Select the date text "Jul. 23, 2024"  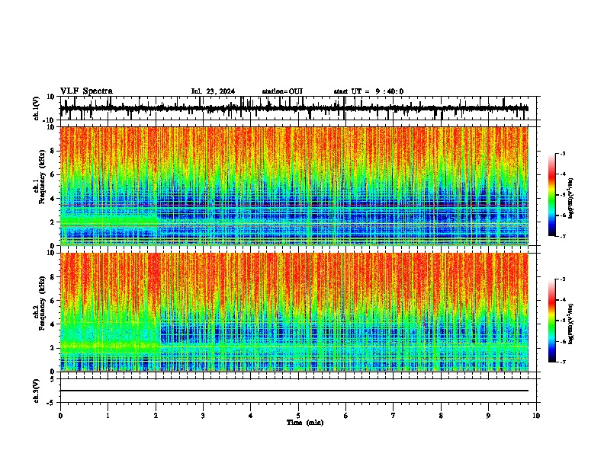click(x=213, y=91)
